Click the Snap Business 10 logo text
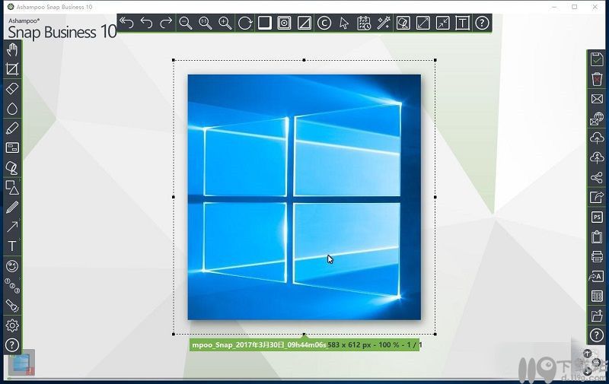This screenshot has height=384, width=609. (x=62, y=32)
